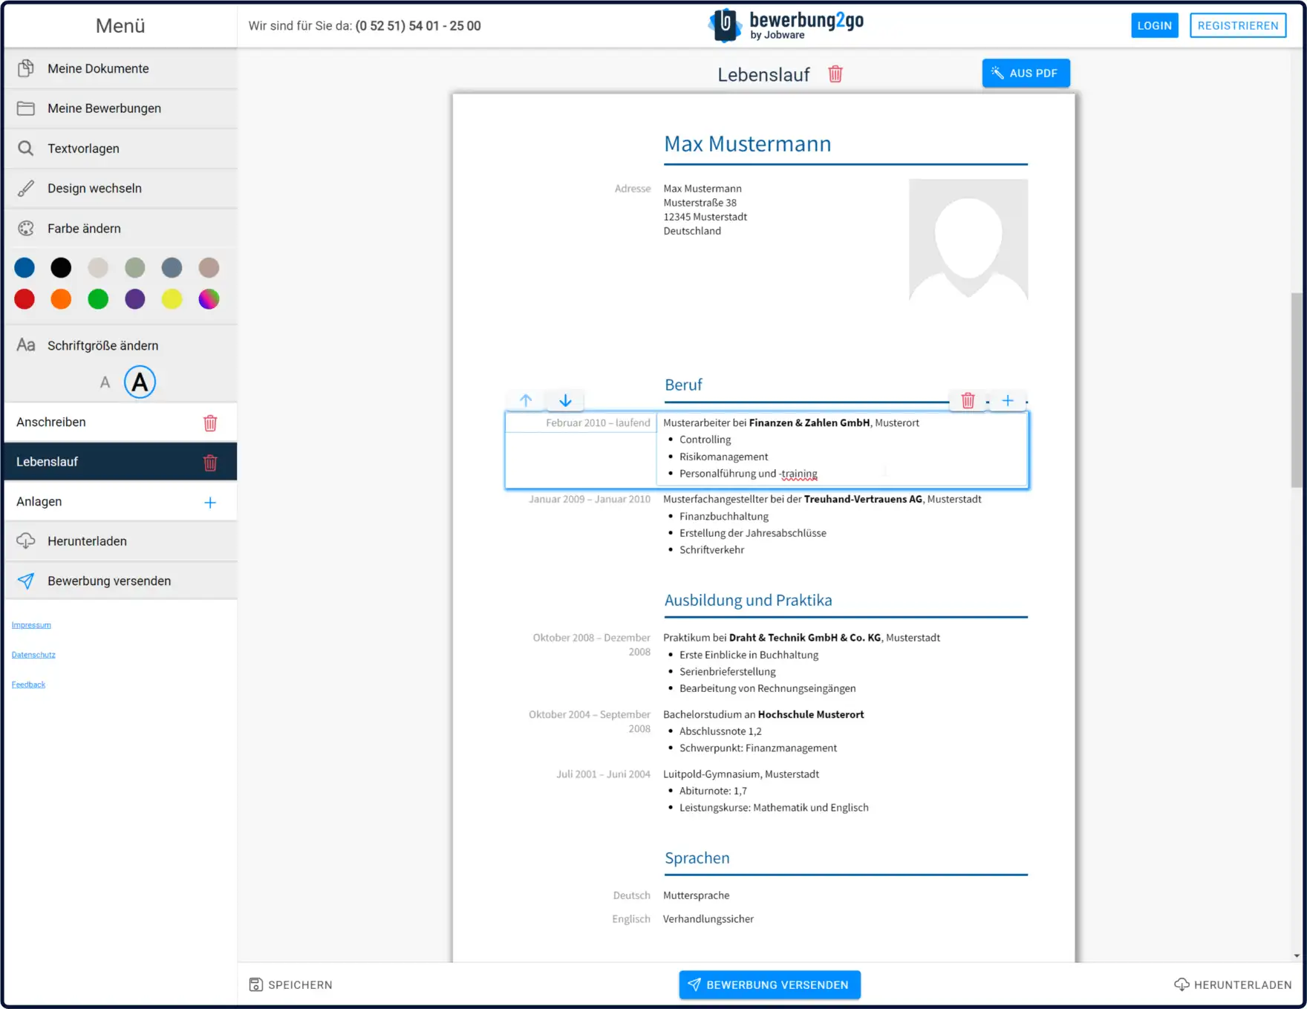1307x1009 pixels.
Task: Select Design wechseln option
Action: click(x=120, y=189)
